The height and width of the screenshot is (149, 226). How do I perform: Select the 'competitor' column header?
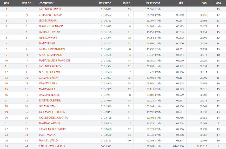(x=46, y=3)
